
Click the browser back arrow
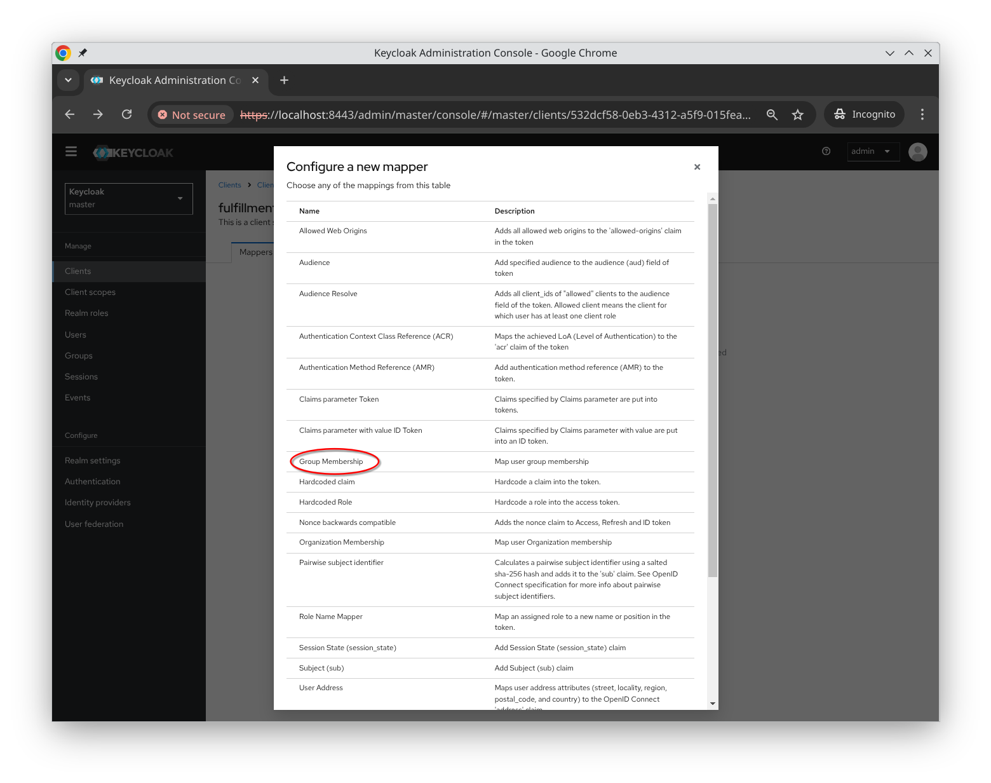[70, 114]
